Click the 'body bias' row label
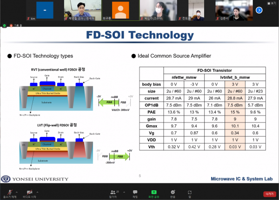279x200 pixels. click(x=152, y=84)
